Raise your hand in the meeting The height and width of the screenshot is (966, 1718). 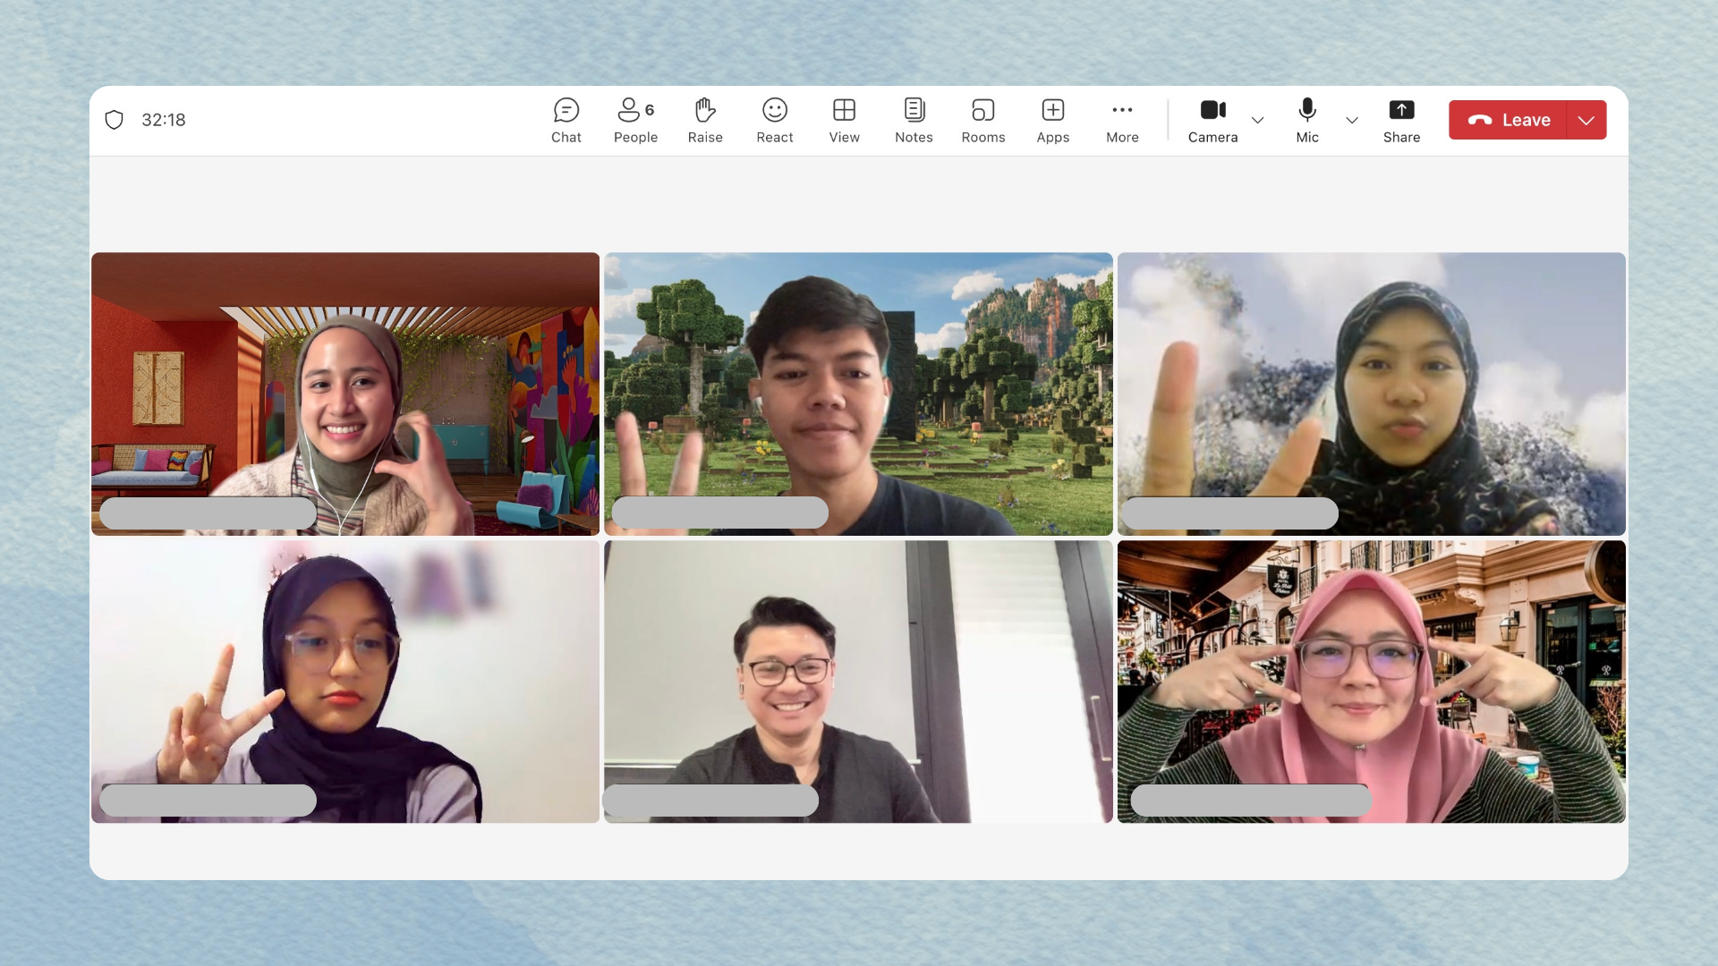[705, 120]
